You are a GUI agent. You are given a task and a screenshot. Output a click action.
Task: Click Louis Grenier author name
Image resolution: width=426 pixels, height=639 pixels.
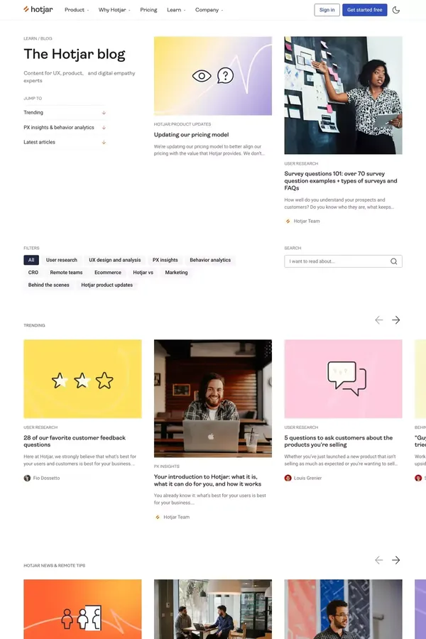click(x=307, y=478)
